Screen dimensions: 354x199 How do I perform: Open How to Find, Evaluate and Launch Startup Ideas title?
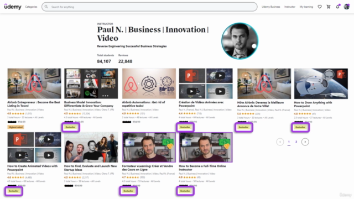coord(90,167)
